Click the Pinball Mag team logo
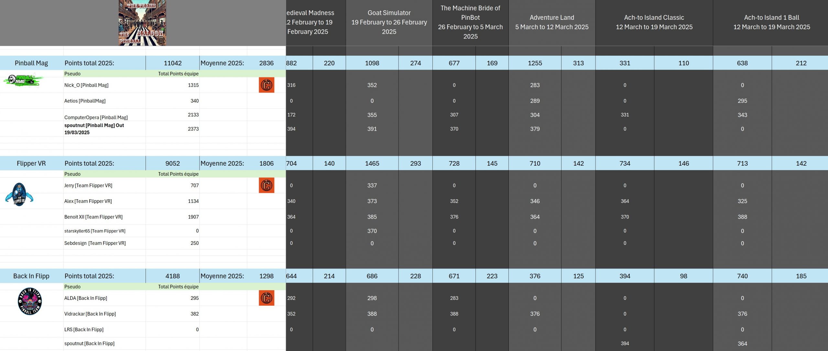This screenshot has height=351, width=828. click(x=24, y=80)
